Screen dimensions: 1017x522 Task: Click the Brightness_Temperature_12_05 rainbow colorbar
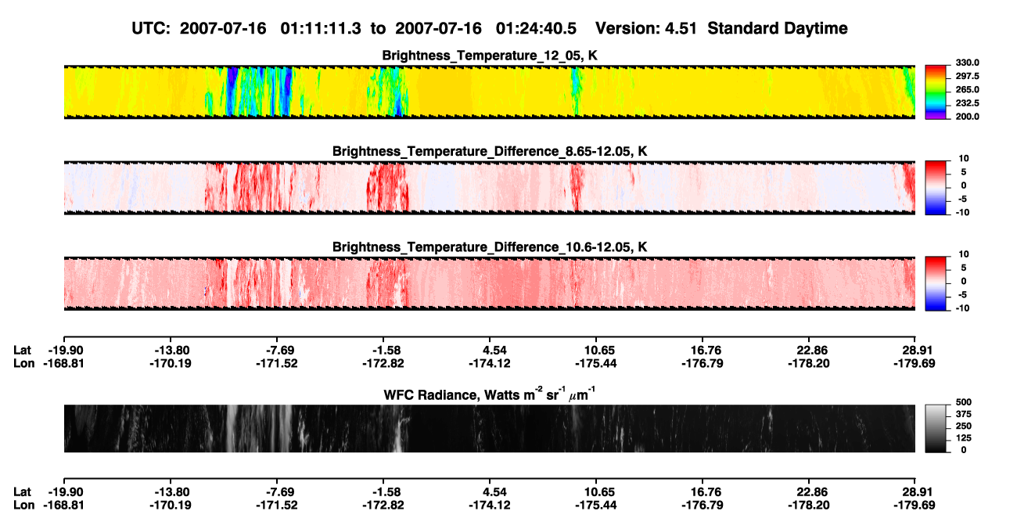tap(935, 92)
